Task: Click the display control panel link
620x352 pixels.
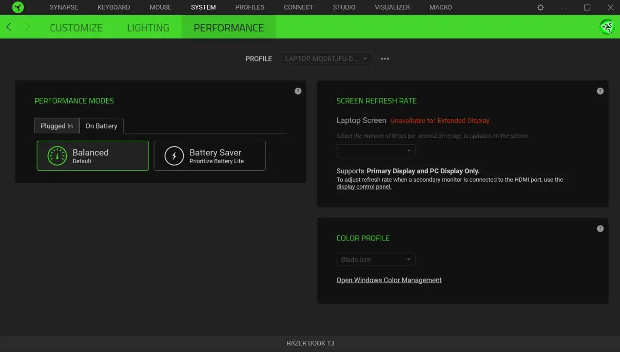Action: coord(364,186)
